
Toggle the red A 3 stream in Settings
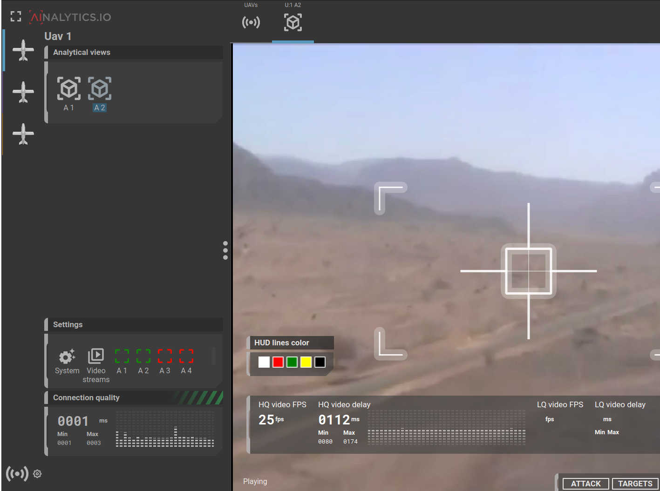tap(165, 356)
